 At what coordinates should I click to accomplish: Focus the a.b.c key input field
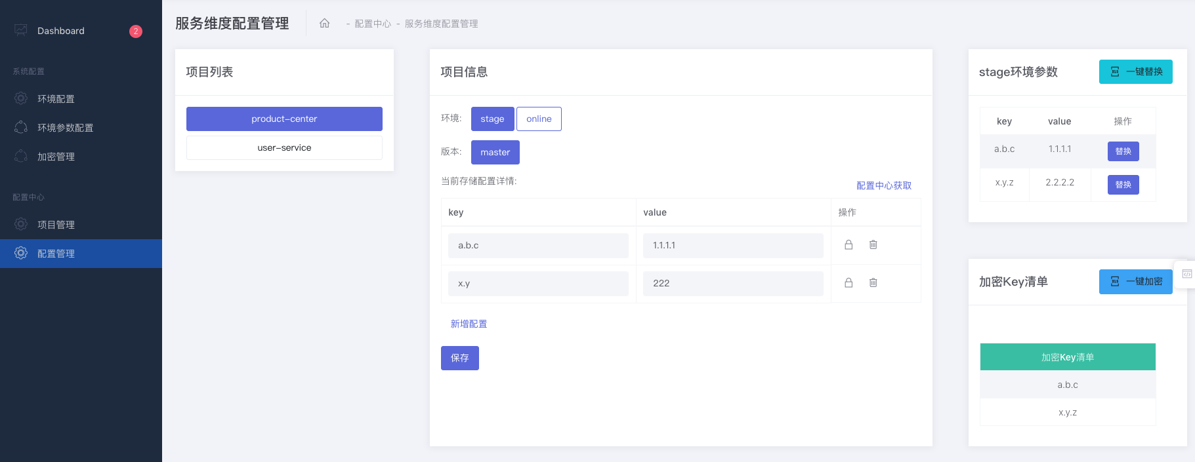coord(538,245)
